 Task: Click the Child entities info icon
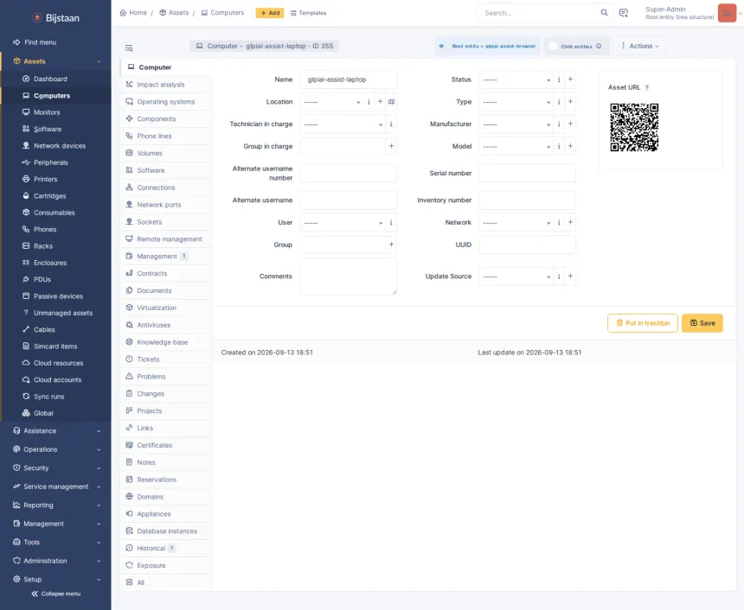click(x=599, y=46)
